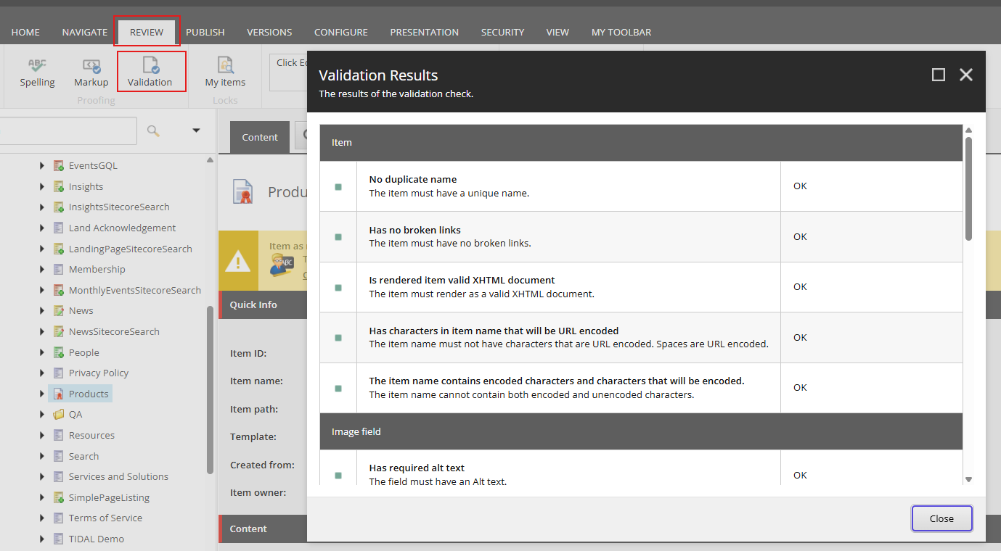The height and width of the screenshot is (551, 1001).
Task: Select the Content tab
Action: click(259, 136)
